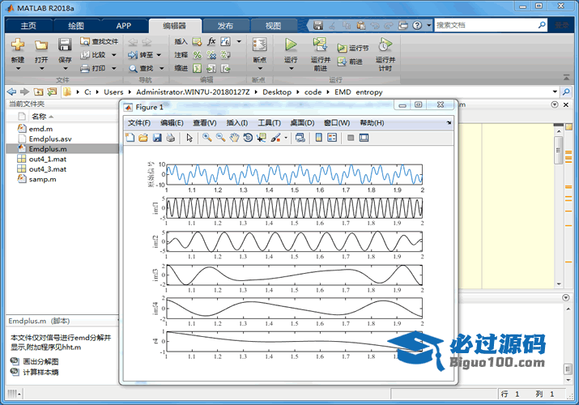Switch to the Home (主页) tab

[28, 25]
